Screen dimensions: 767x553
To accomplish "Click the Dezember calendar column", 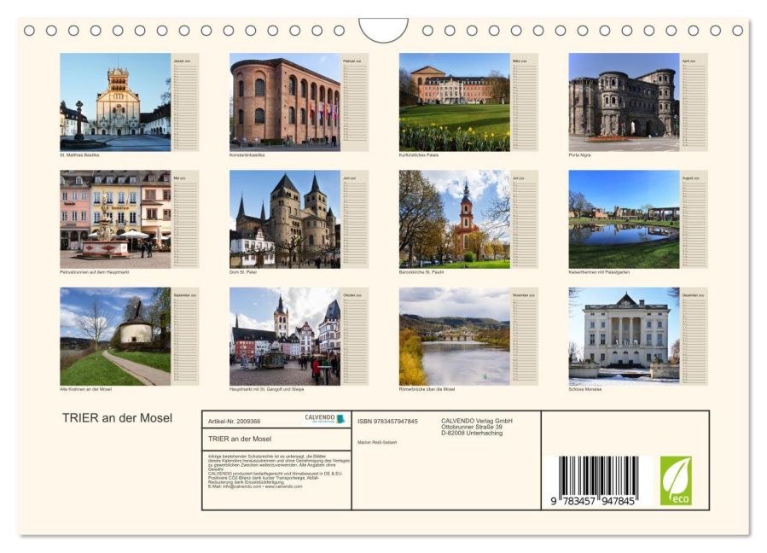I will [x=694, y=336].
